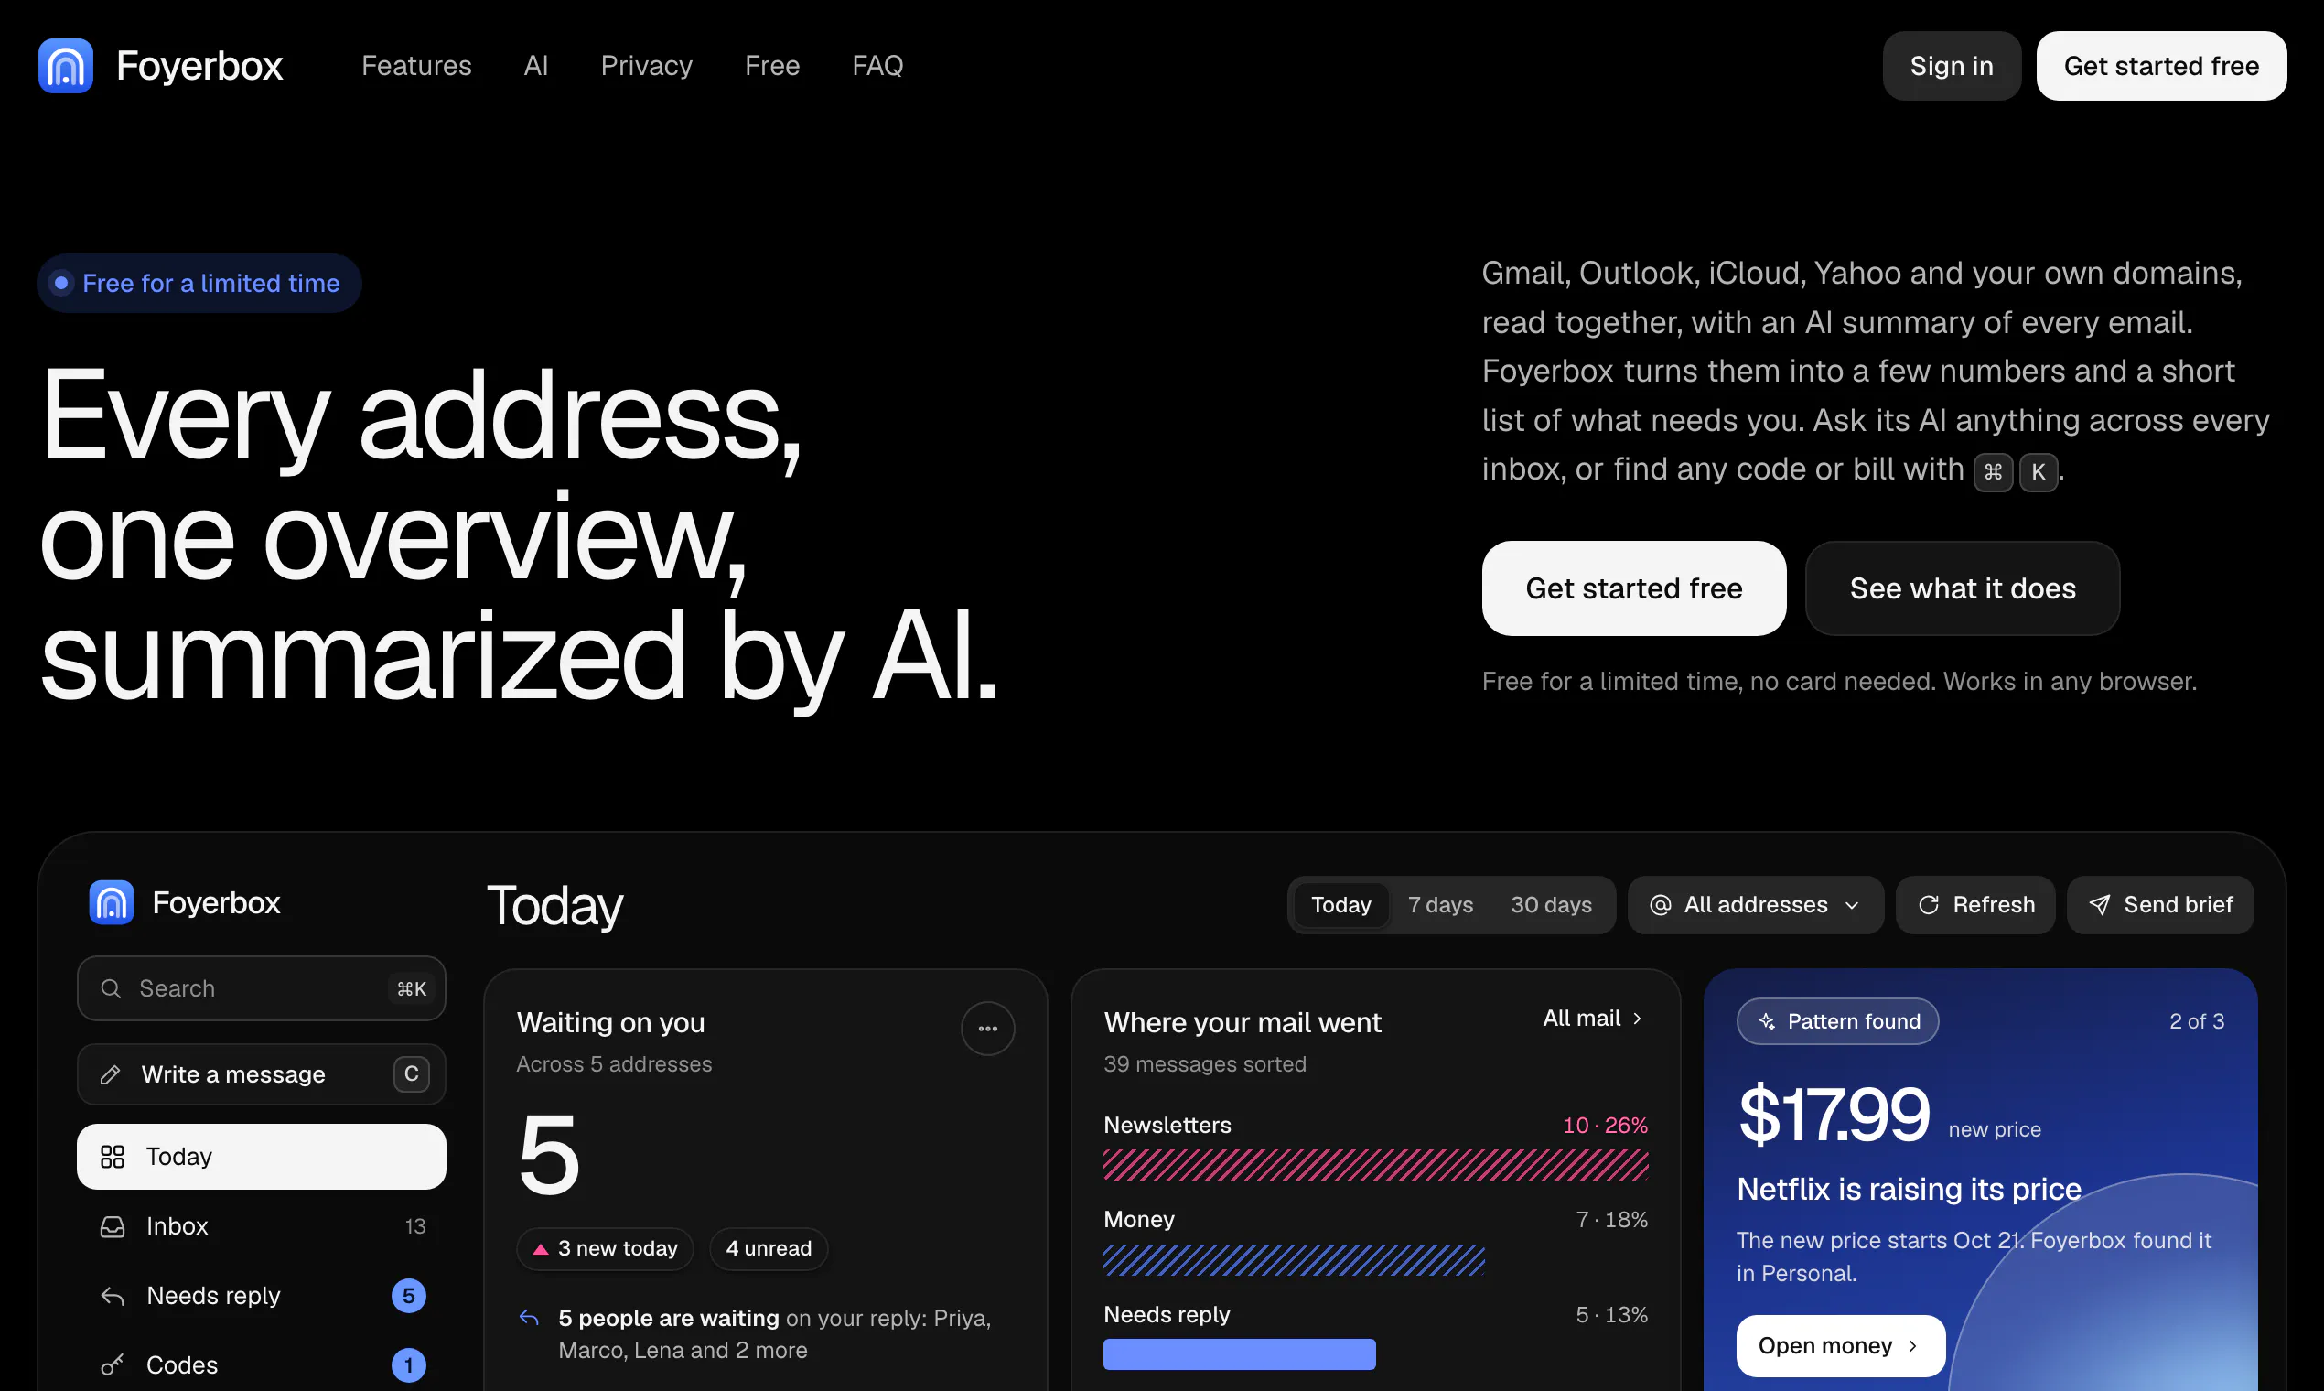Click the key icon beside Codes
2324x1391 pixels.
click(x=113, y=1364)
